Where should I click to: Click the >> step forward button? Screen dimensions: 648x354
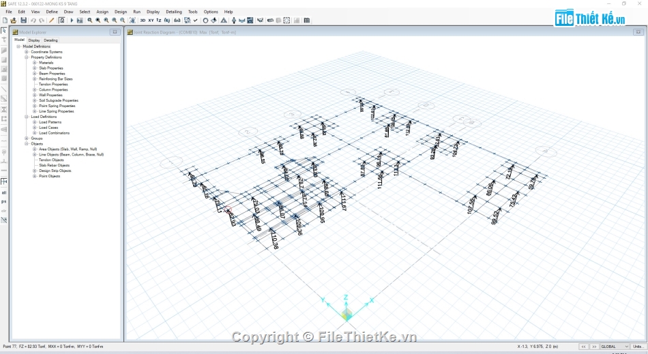point(594,346)
